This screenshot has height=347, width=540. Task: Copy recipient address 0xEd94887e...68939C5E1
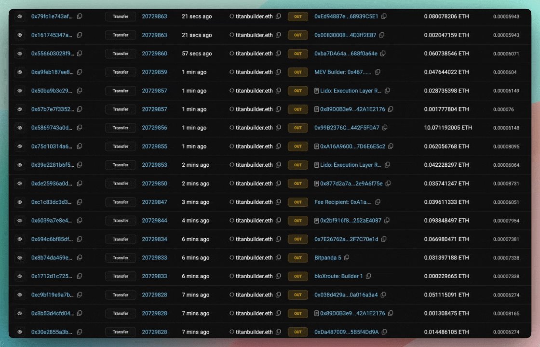(384, 16)
